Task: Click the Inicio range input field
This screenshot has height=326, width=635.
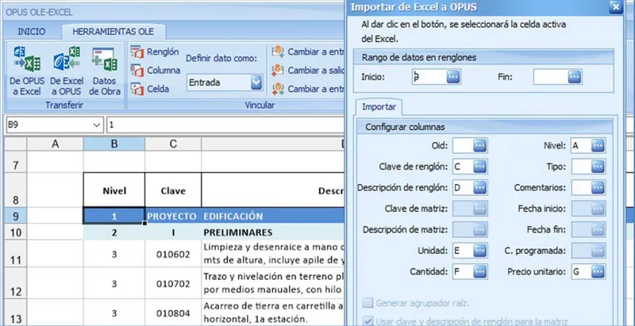Action: coord(429,76)
